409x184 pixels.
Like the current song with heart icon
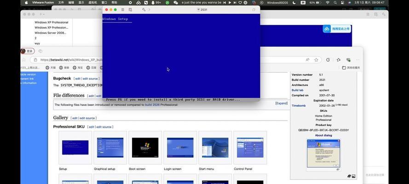tap(240, 2)
